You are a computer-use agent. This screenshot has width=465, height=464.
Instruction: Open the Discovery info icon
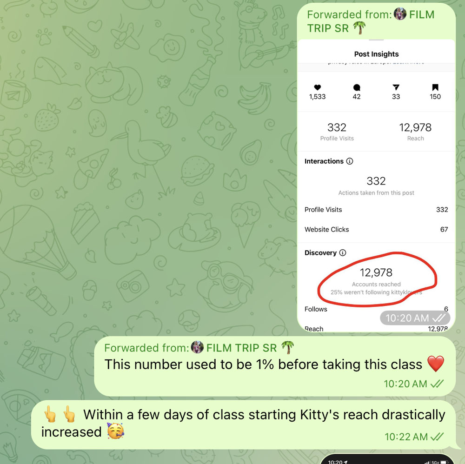(x=343, y=252)
